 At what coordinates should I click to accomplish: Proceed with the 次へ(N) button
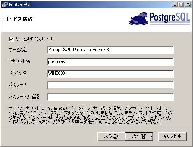pos(139,137)
